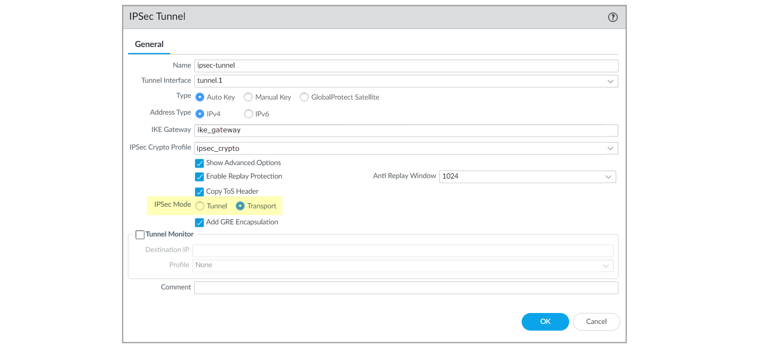Image resolution: width=764 pixels, height=355 pixels.
Task: Select the Auto Key type
Action: click(200, 97)
